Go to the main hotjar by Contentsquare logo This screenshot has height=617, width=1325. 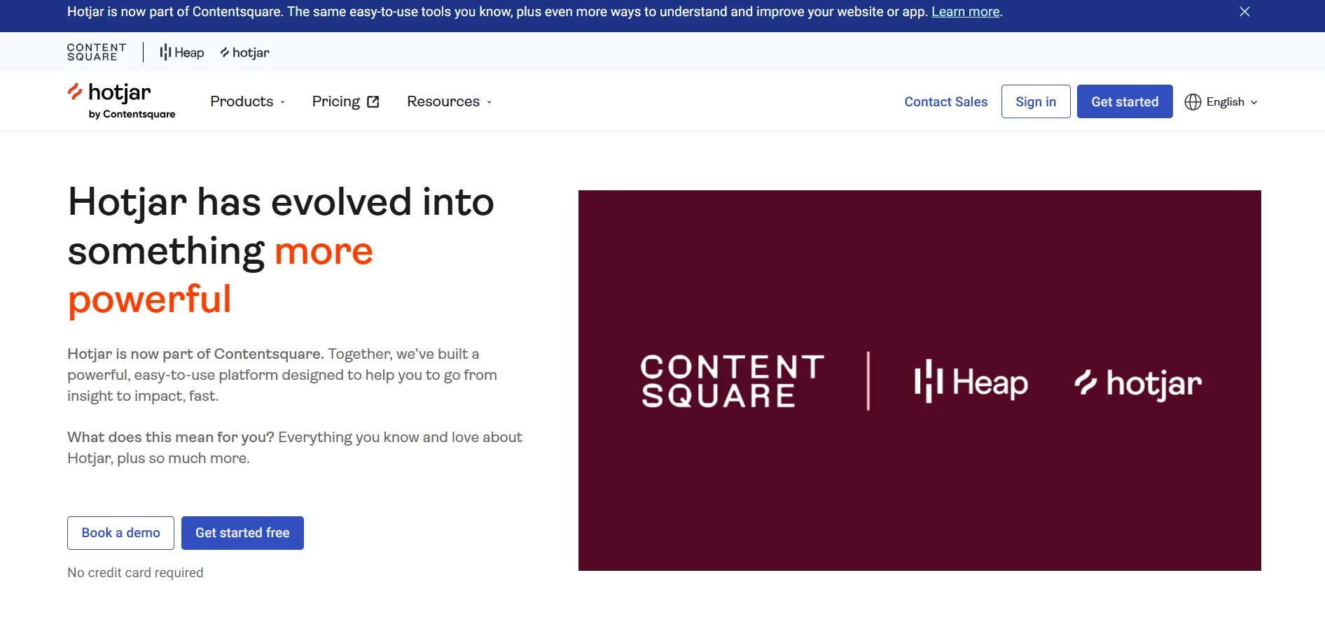(121, 101)
